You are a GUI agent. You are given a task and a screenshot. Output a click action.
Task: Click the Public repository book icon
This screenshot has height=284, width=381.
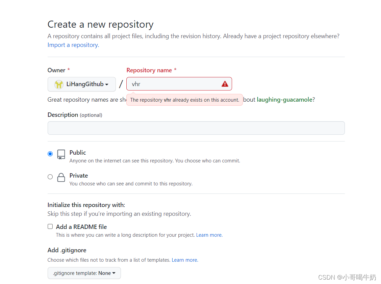(x=61, y=155)
